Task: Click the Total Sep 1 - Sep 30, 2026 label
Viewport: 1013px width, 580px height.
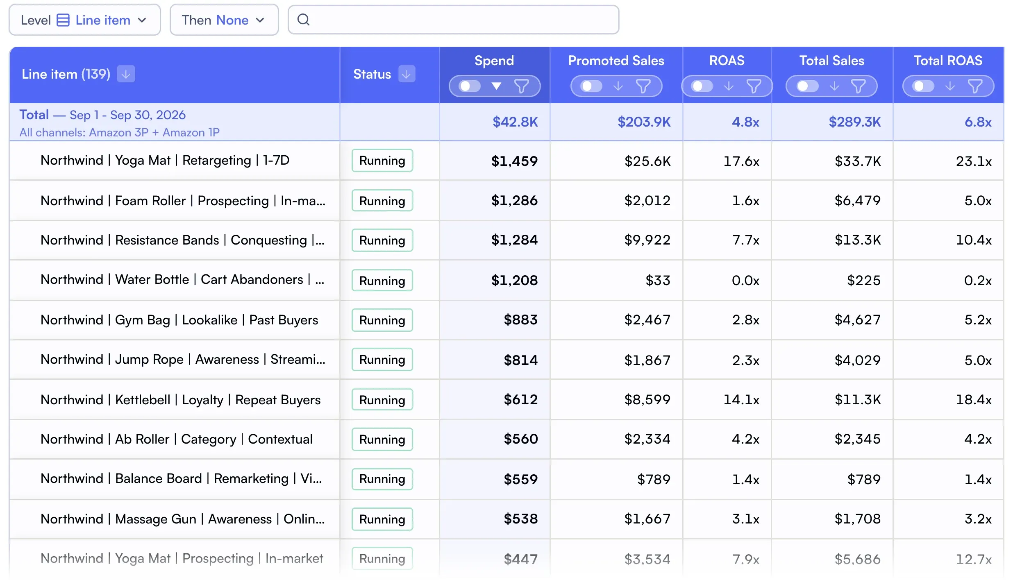Action: pyautogui.click(x=102, y=115)
